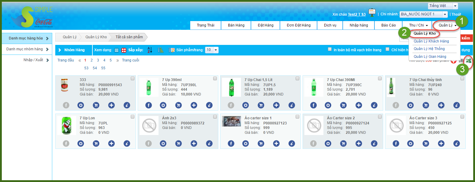
Task: Click plus icon on 7 Up Chai 1,5 Lít
Action: click(276, 105)
